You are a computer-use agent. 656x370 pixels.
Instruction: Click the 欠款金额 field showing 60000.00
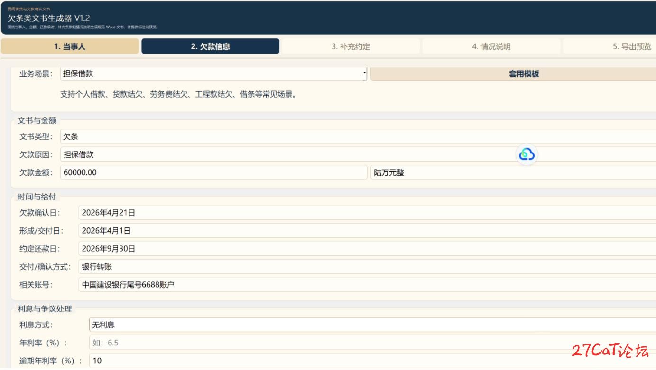213,172
